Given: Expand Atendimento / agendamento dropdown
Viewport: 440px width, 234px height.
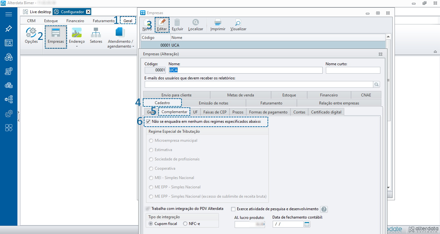Looking at the screenshot, I should point(133,47).
